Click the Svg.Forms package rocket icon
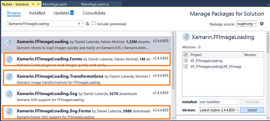The width and height of the screenshot is (270, 121). click(x=9, y=111)
